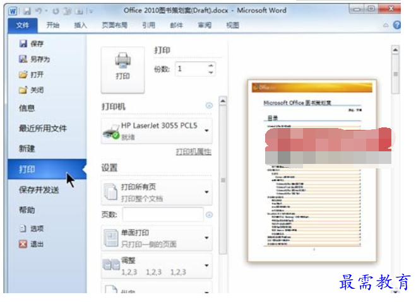This screenshot has width=416, height=302.
Task: Open the orientation dropdown below 调整
Action: 157,287
